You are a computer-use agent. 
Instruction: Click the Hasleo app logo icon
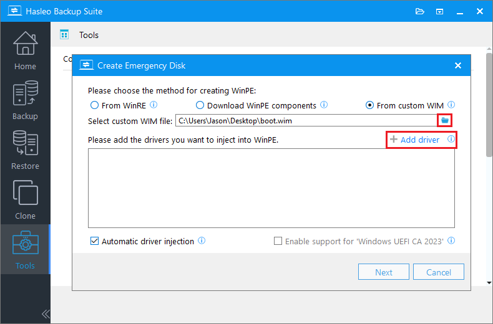coord(14,11)
